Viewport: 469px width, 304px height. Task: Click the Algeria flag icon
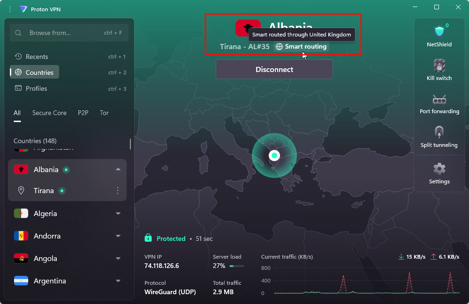(x=21, y=213)
